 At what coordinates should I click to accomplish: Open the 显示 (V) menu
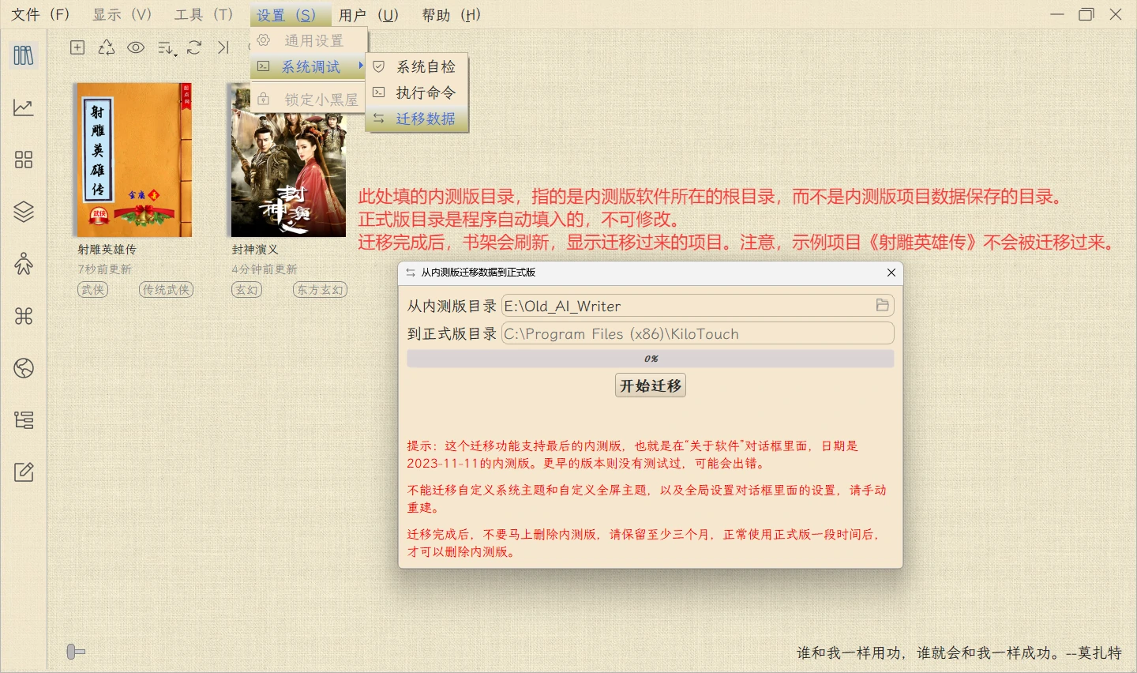coord(122,14)
